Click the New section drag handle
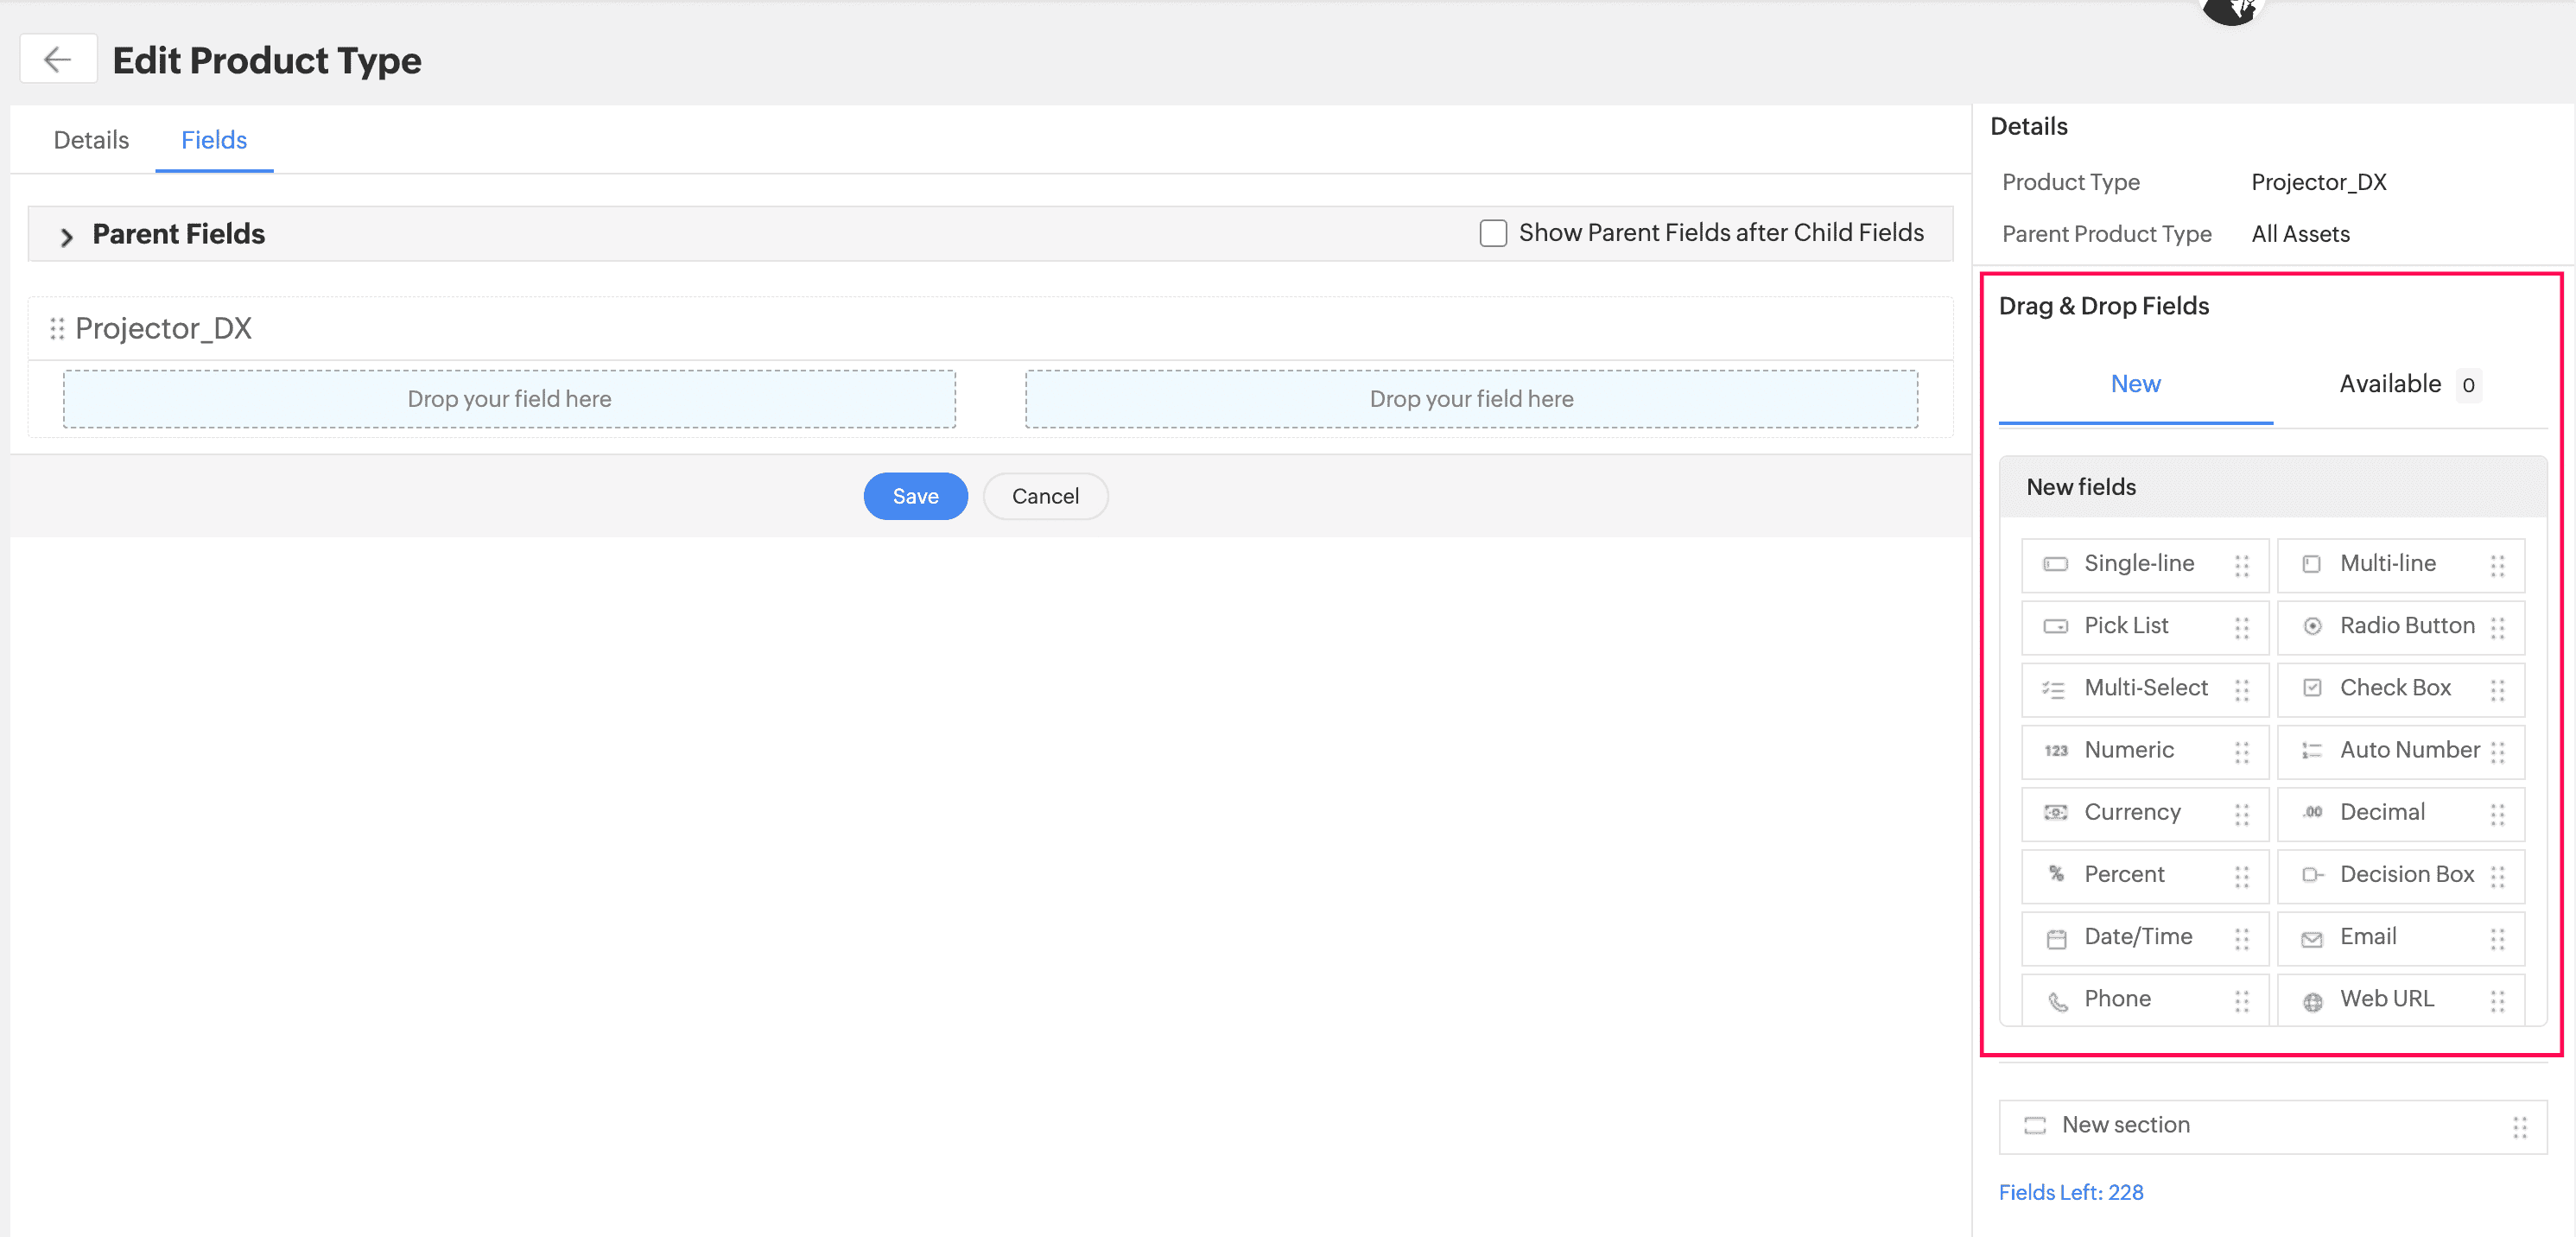This screenshot has width=2576, height=1237. pyautogui.click(x=2519, y=1127)
